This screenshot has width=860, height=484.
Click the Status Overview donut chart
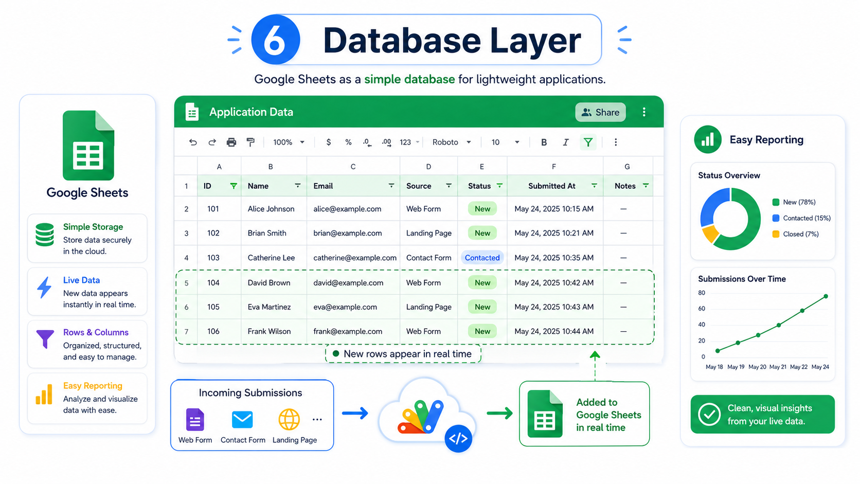730,219
